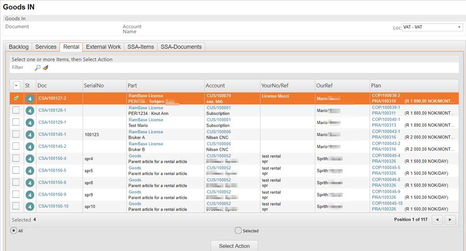Tick the checkbox for CSA/100129-1
The height and width of the screenshot is (251, 466).
(x=16, y=122)
